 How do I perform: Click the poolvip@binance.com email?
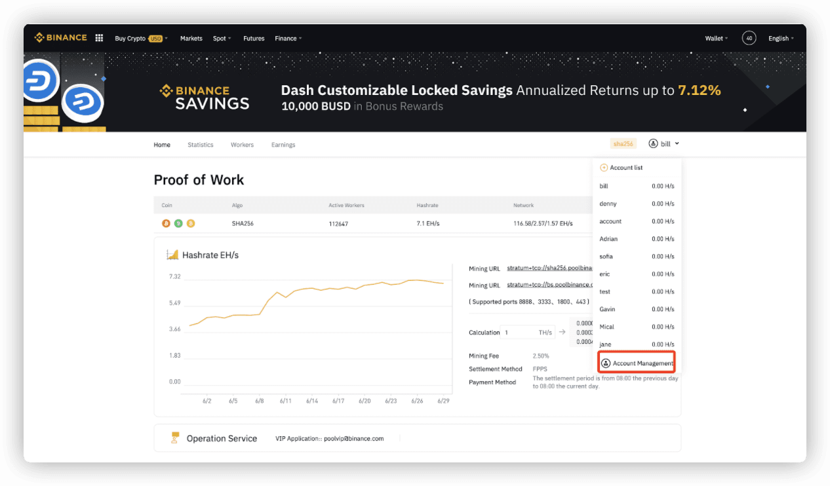[353, 439]
